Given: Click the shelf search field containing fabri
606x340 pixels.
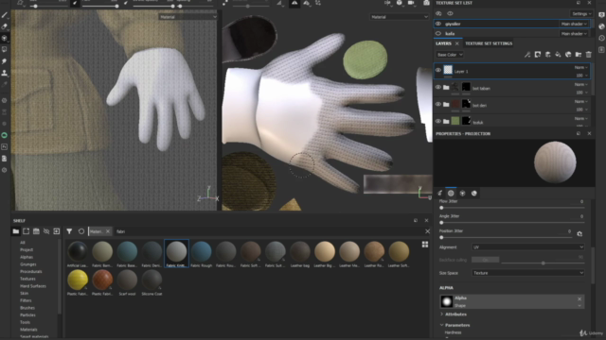Looking at the screenshot, I should 267,231.
